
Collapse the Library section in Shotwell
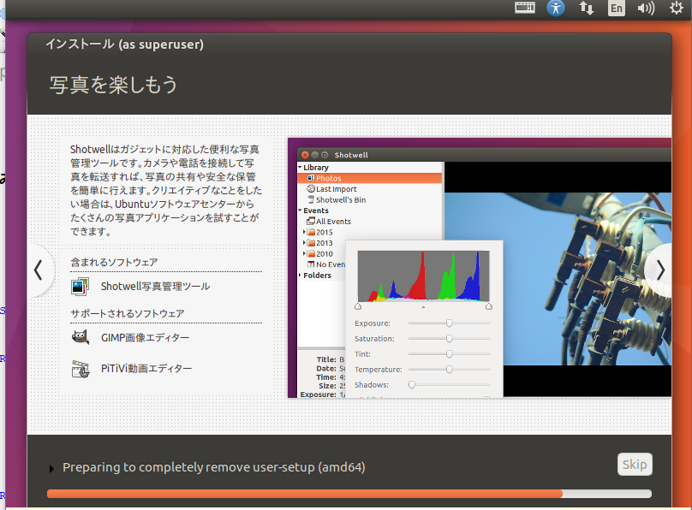click(x=300, y=167)
